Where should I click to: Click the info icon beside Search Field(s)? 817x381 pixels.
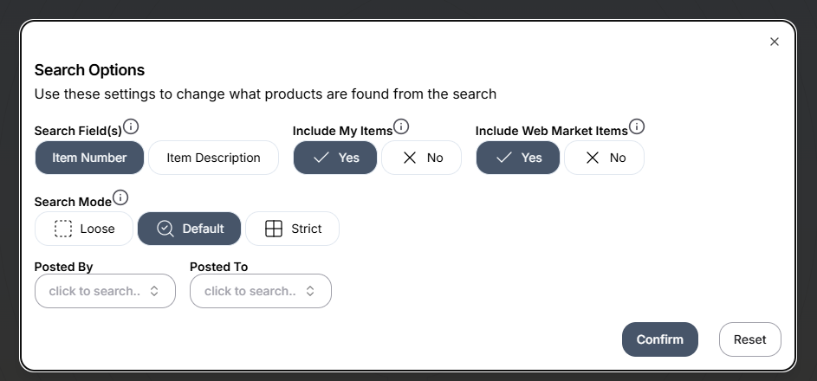(131, 127)
